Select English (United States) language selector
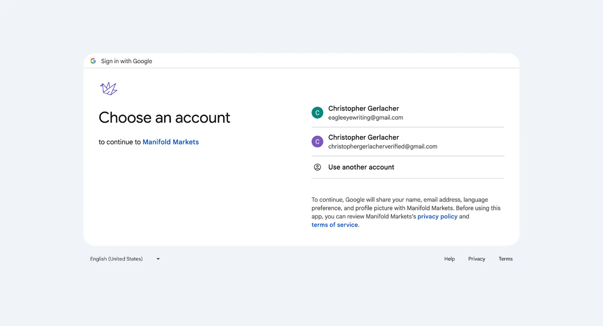This screenshot has height=326, width=603. pyautogui.click(x=125, y=259)
